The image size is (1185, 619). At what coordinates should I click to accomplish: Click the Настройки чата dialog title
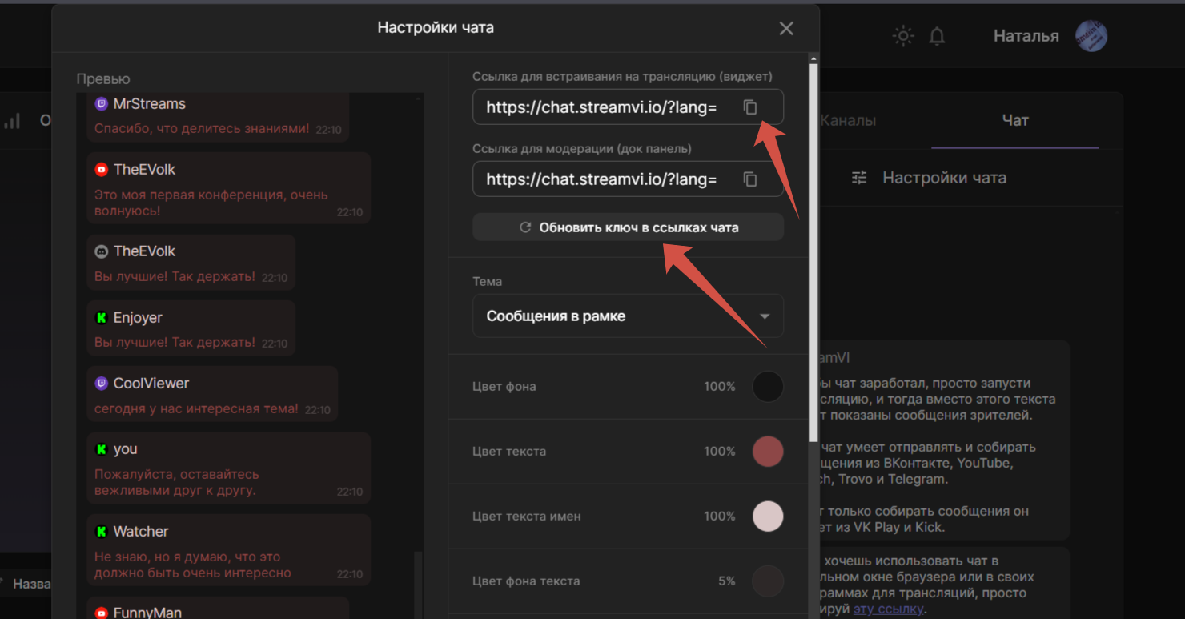pos(436,28)
